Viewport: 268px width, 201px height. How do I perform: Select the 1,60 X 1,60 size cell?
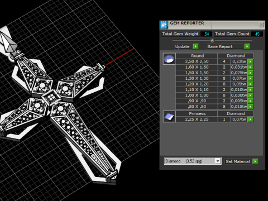(197, 67)
